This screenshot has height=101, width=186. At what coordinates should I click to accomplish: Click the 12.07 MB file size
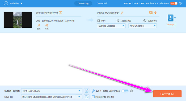(70, 21)
